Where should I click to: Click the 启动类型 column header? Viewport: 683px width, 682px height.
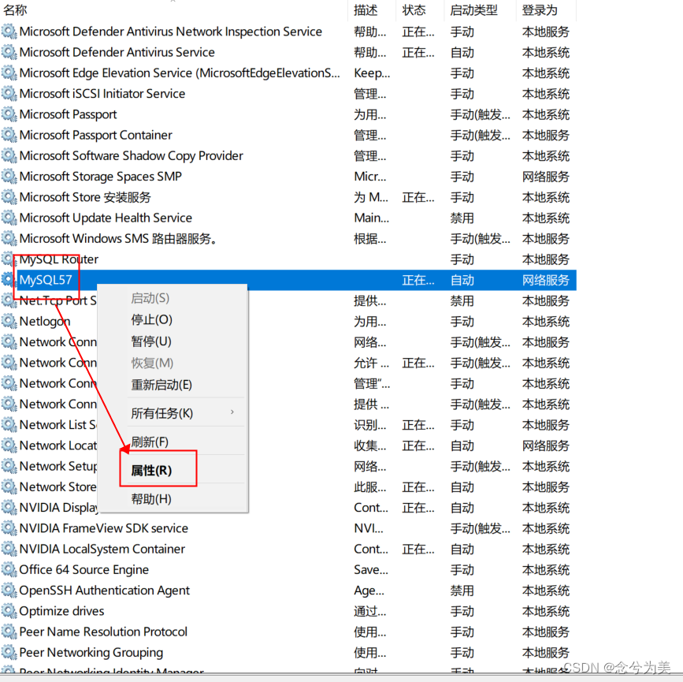click(473, 10)
